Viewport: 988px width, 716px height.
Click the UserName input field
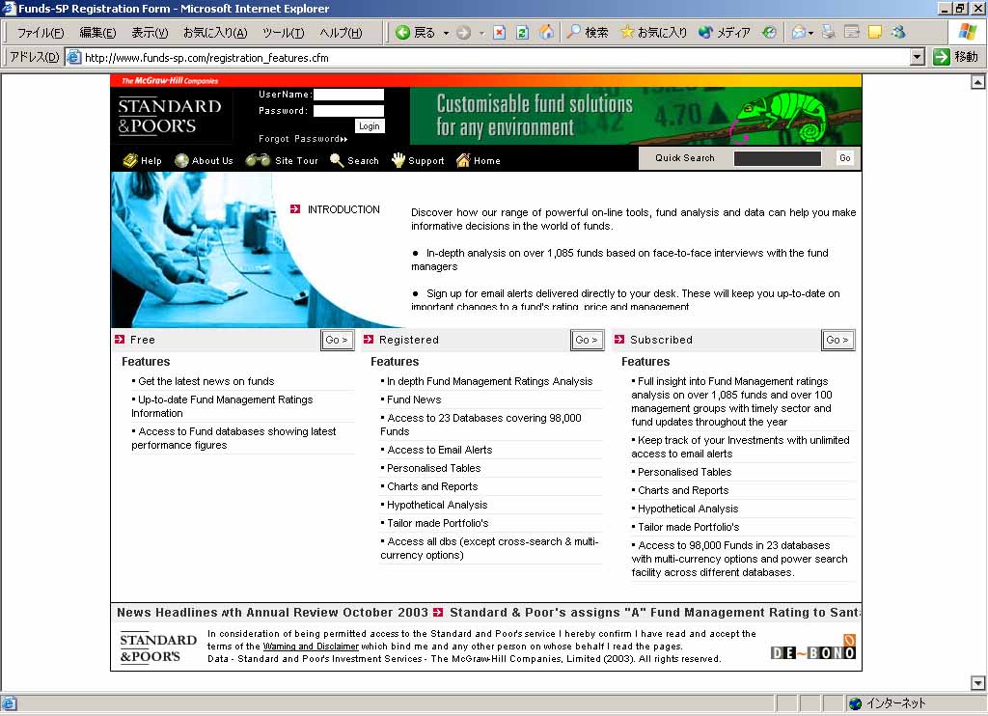(x=348, y=95)
